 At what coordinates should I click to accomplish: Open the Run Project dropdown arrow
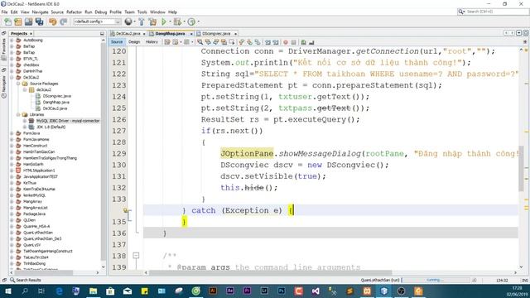[170, 22]
